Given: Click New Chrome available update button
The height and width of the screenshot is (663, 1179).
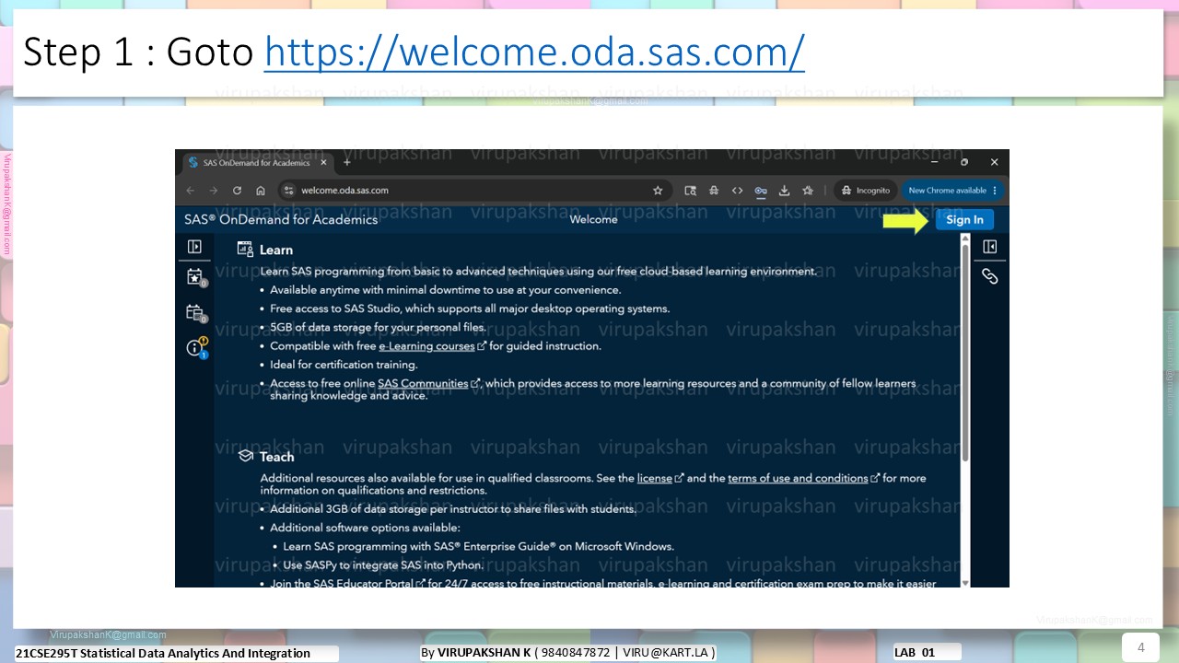Looking at the screenshot, I should [x=948, y=191].
